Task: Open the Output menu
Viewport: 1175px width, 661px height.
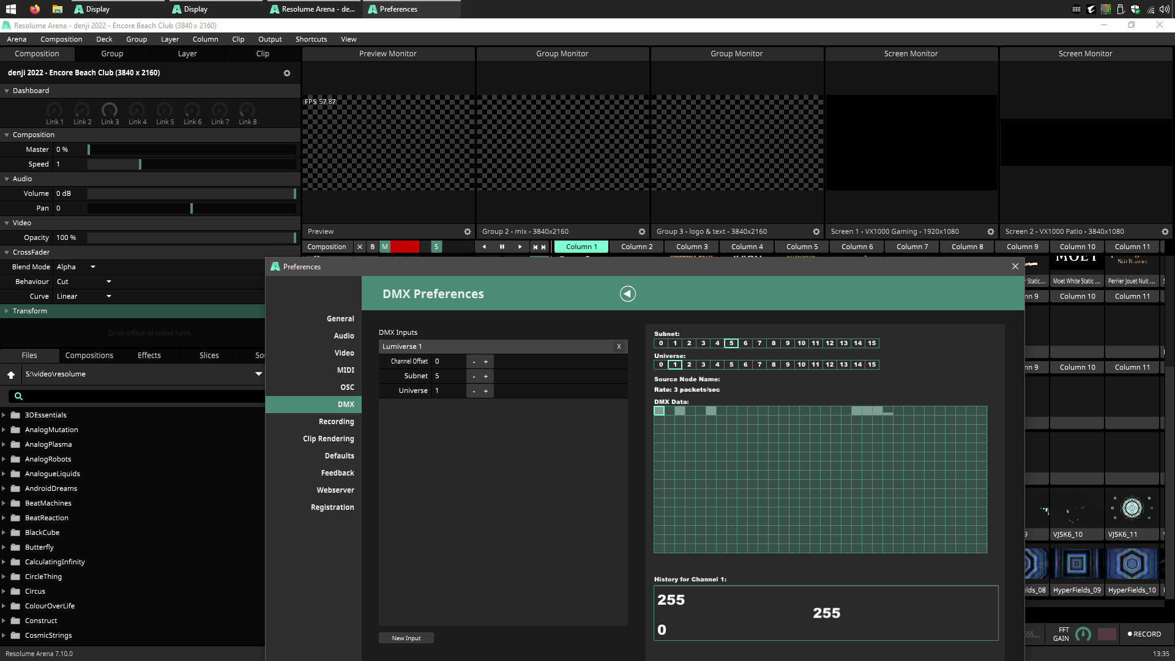Action: pos(269,39)
